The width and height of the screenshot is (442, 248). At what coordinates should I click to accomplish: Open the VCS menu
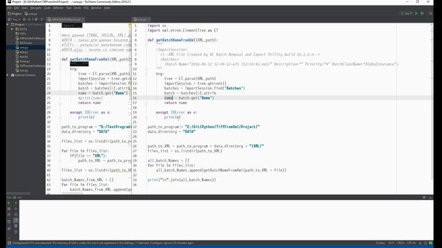click(x=86, y=8)
